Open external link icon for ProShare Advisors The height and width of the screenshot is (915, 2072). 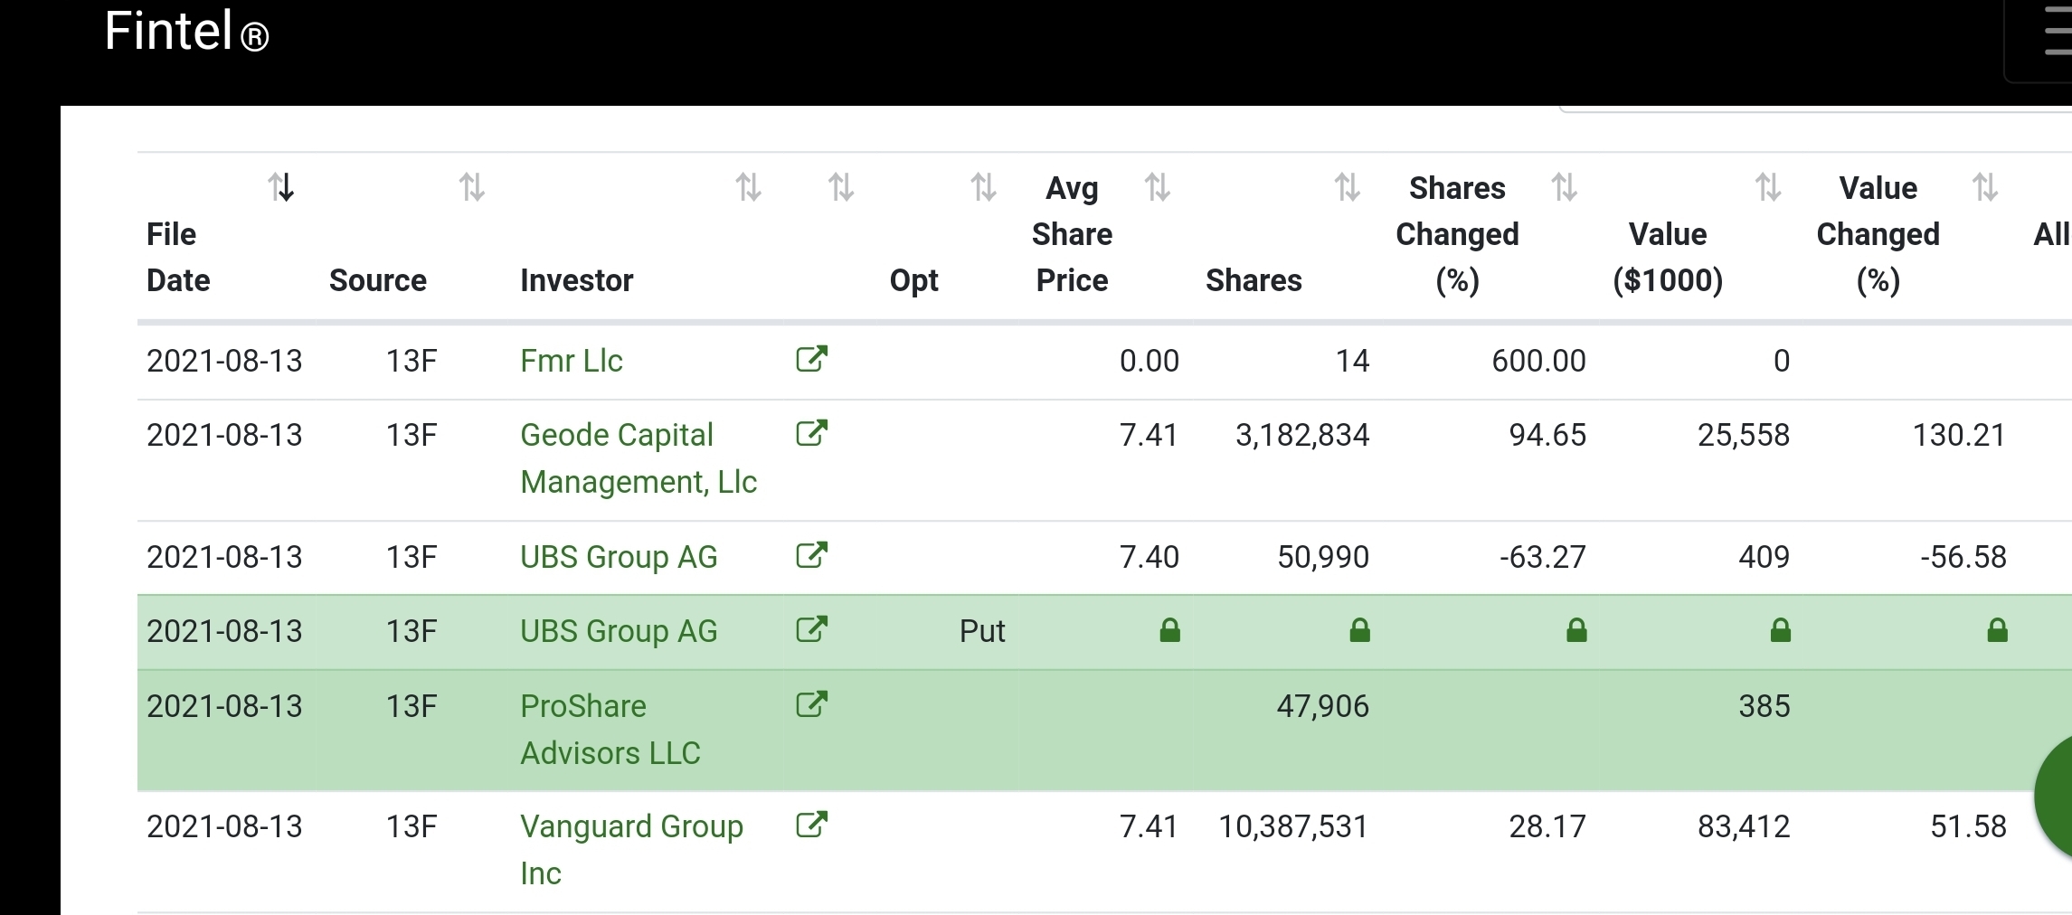point(811,704)
